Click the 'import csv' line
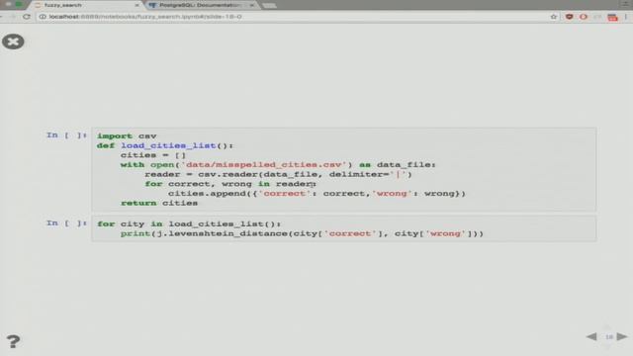The image size is (633, 356). click(127, 136)
